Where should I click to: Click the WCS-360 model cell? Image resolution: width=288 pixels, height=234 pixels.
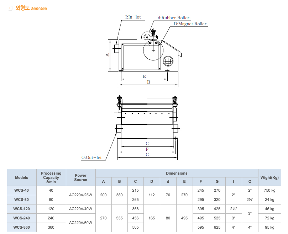[21, 228]
